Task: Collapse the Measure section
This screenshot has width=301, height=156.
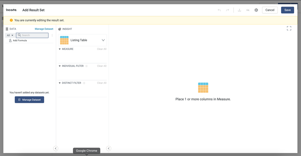Action: pyautogui.click(x=60, y=49)
